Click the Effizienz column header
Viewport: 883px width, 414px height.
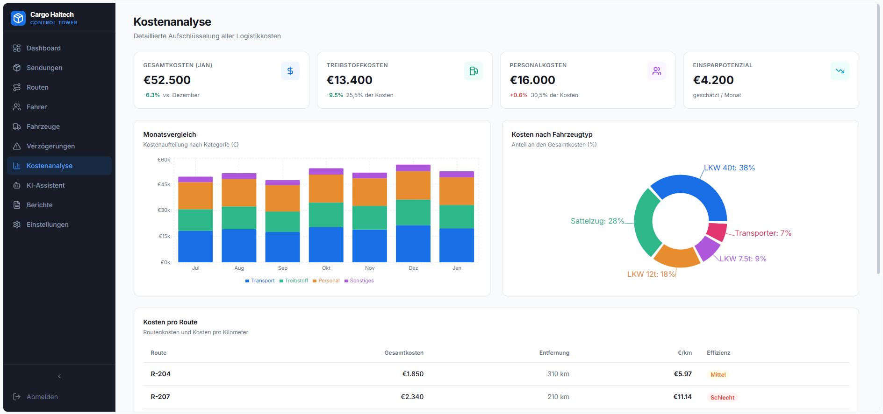click(x=718, y=353)
